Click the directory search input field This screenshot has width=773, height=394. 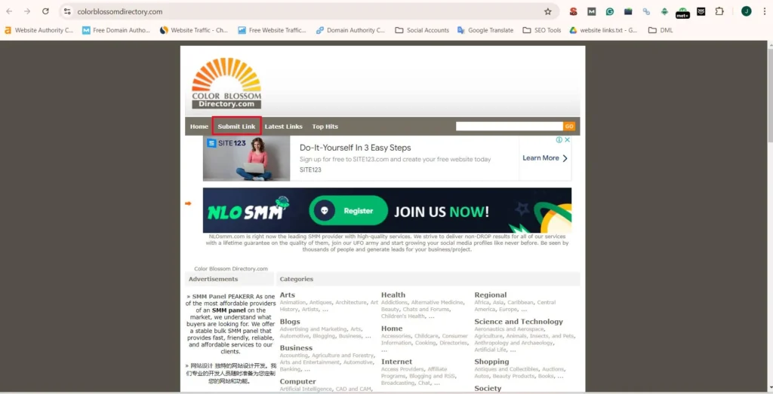(x=510, y=127)
